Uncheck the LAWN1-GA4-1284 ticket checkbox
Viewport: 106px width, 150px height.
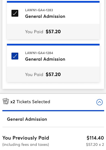click(x=15, y=56)
